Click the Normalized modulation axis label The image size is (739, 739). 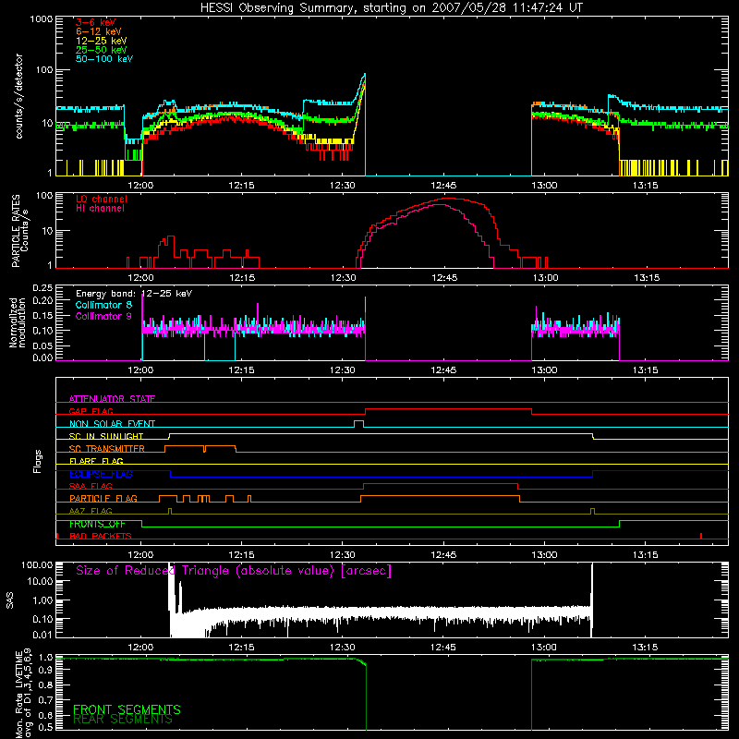[18, 322]
